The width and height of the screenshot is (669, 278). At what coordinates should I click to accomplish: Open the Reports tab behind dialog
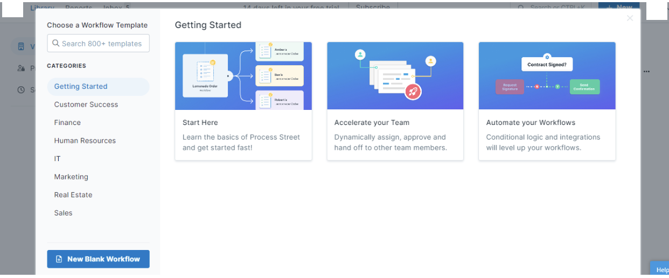pos(79,8)
